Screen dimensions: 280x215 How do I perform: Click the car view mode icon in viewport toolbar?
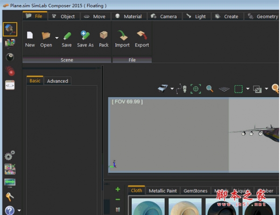pyautogui.click(x=163, y=88)
